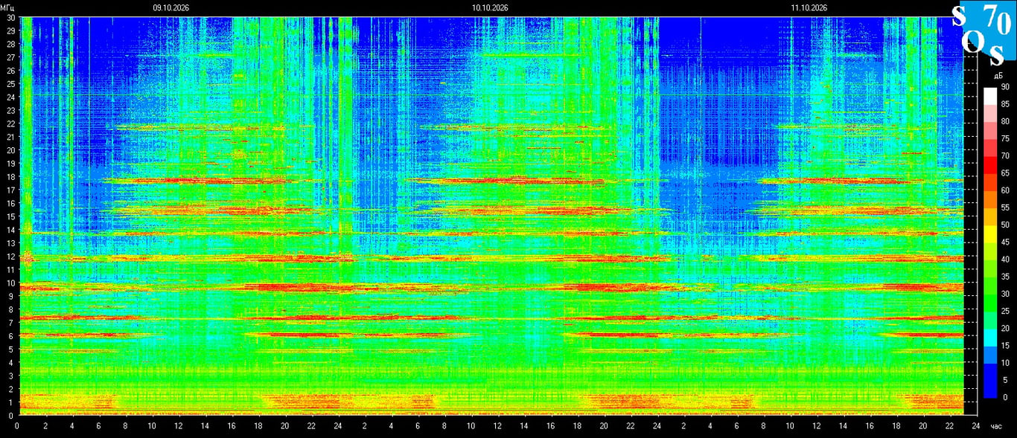
Task: Click the 27 tick on the MHz axis
Action: (10, 57)
